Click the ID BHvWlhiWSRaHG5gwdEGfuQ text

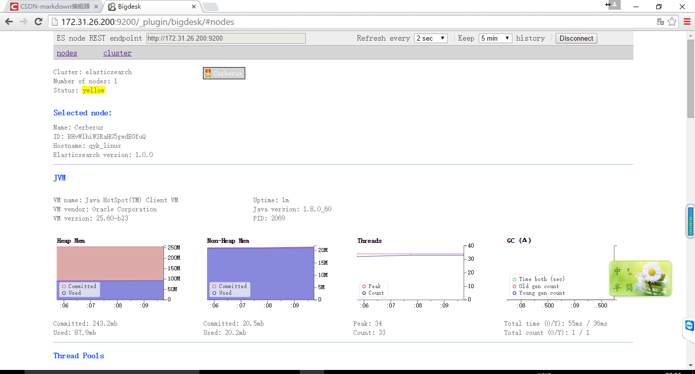pyautogui.click(x=100, y=137)
